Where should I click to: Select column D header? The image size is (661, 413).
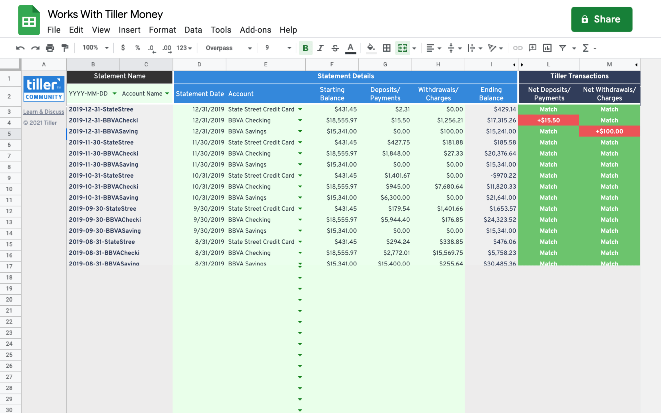coord(199,65)
